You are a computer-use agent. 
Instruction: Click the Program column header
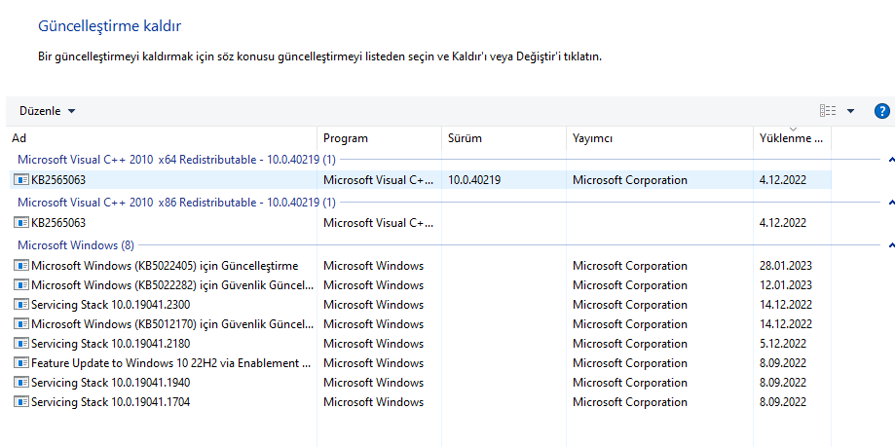click(x=379, y=138)
